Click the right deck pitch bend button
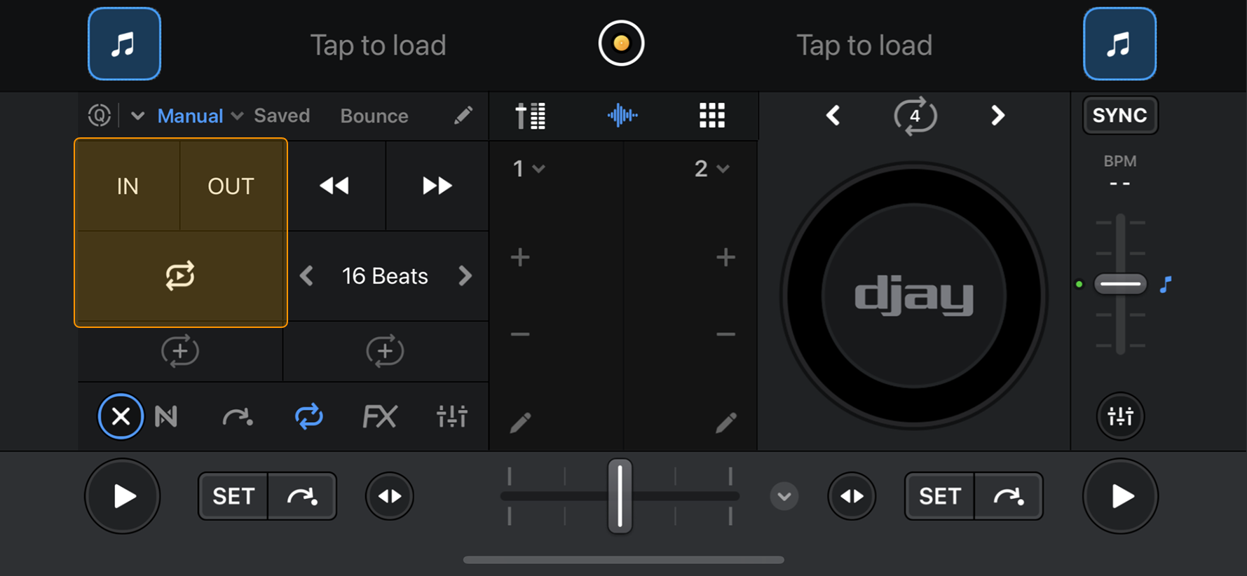 point(852,496)
